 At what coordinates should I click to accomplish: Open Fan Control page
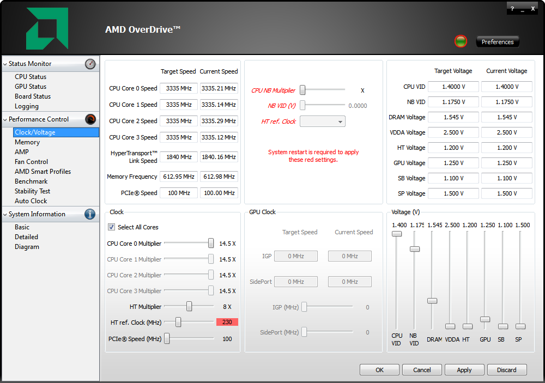point(31,162)
